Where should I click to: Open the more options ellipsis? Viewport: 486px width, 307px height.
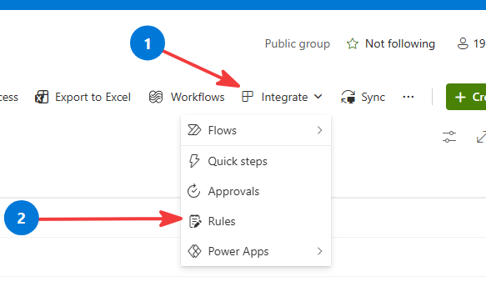(x=408, y=97)
